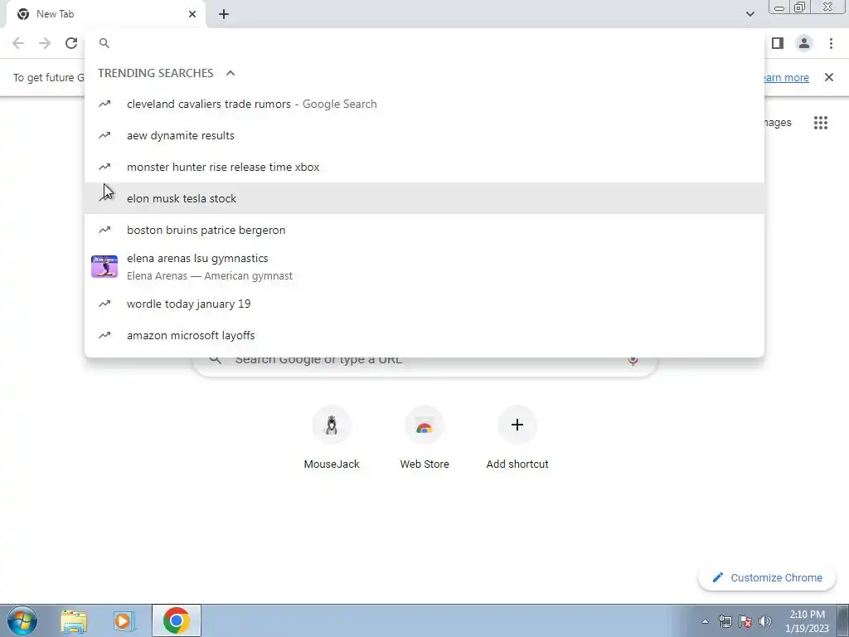The height and width of the screenshot is (637, 849).
Task: Open the three-dot Chrome menu
Action: click(x=831, y=43)
